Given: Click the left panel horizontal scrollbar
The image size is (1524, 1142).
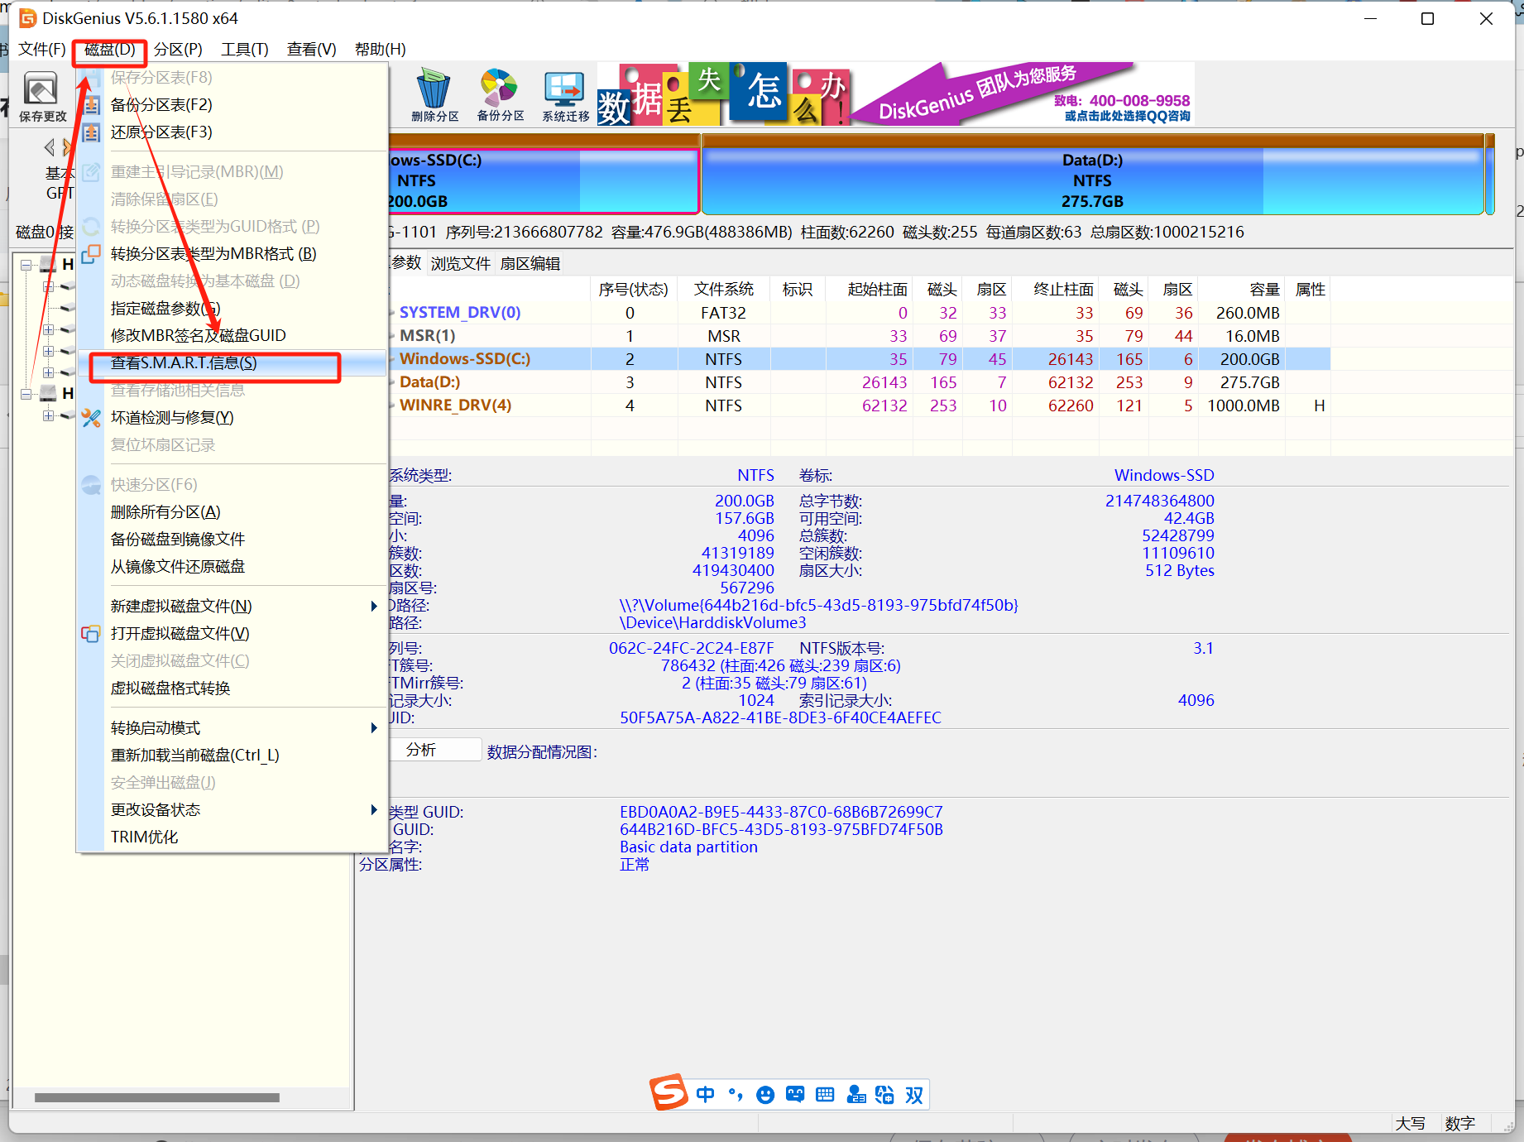Looking at the screenshot, I should 157,1098.
